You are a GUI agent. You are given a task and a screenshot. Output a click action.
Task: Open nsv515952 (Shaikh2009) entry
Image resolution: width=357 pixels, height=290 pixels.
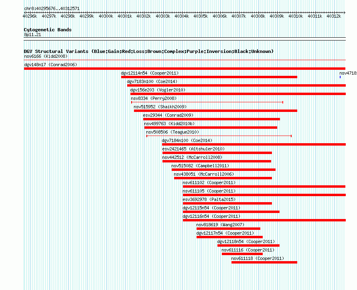[160, 107]
